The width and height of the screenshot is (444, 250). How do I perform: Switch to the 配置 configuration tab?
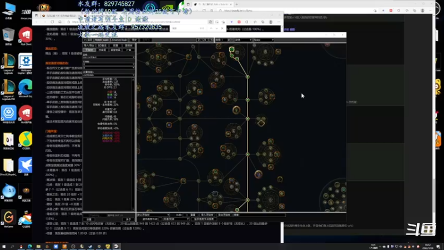[115, 46]
